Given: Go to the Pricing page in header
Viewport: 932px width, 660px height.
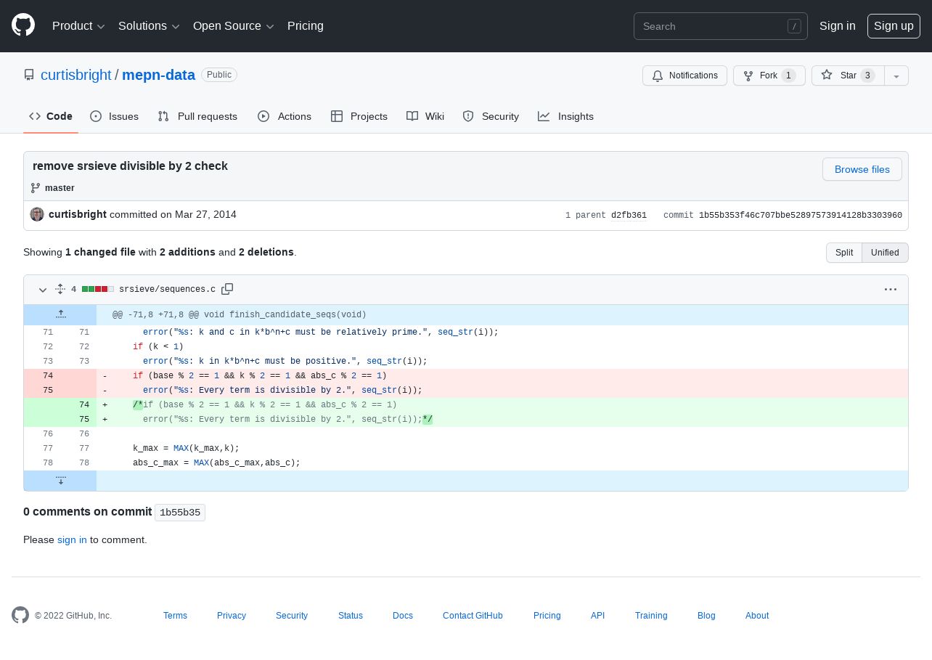Looking at the screenshot, I should coord(306,26).
